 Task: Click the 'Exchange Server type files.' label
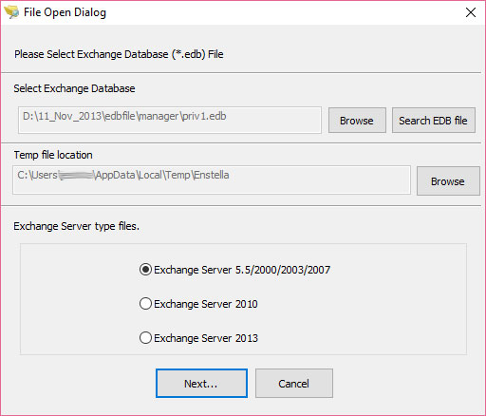77,226
